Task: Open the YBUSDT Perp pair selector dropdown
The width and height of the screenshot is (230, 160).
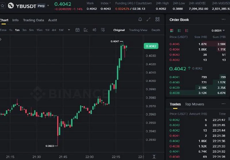Action: [x=48, y=5]
